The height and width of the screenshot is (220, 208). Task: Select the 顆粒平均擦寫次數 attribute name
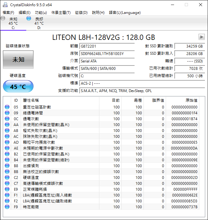(x=39, y=142)
